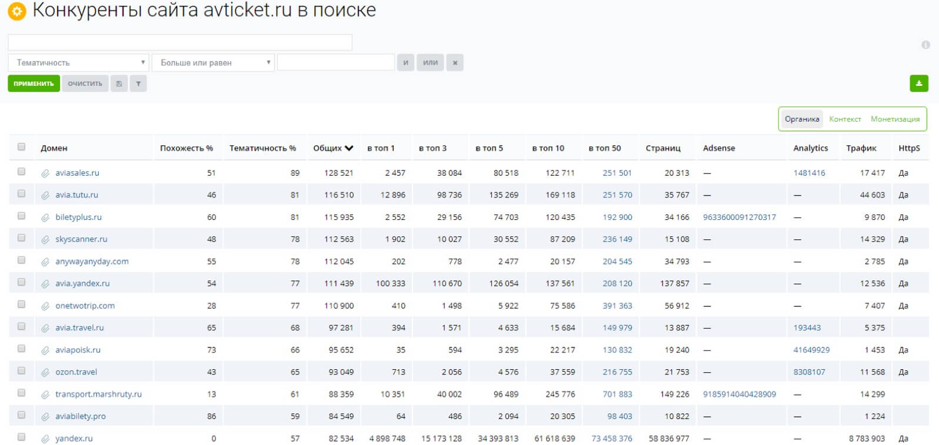The width and height of the screenshot is (939, 445).
Task: Click the info icon at top right
Action: [x=925, y=45]
